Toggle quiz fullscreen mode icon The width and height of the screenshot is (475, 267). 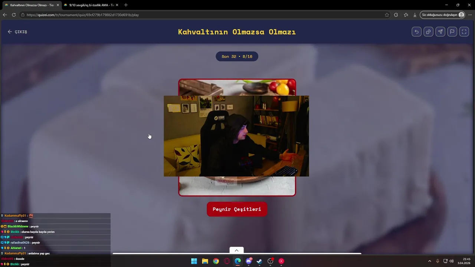(464, 32)
